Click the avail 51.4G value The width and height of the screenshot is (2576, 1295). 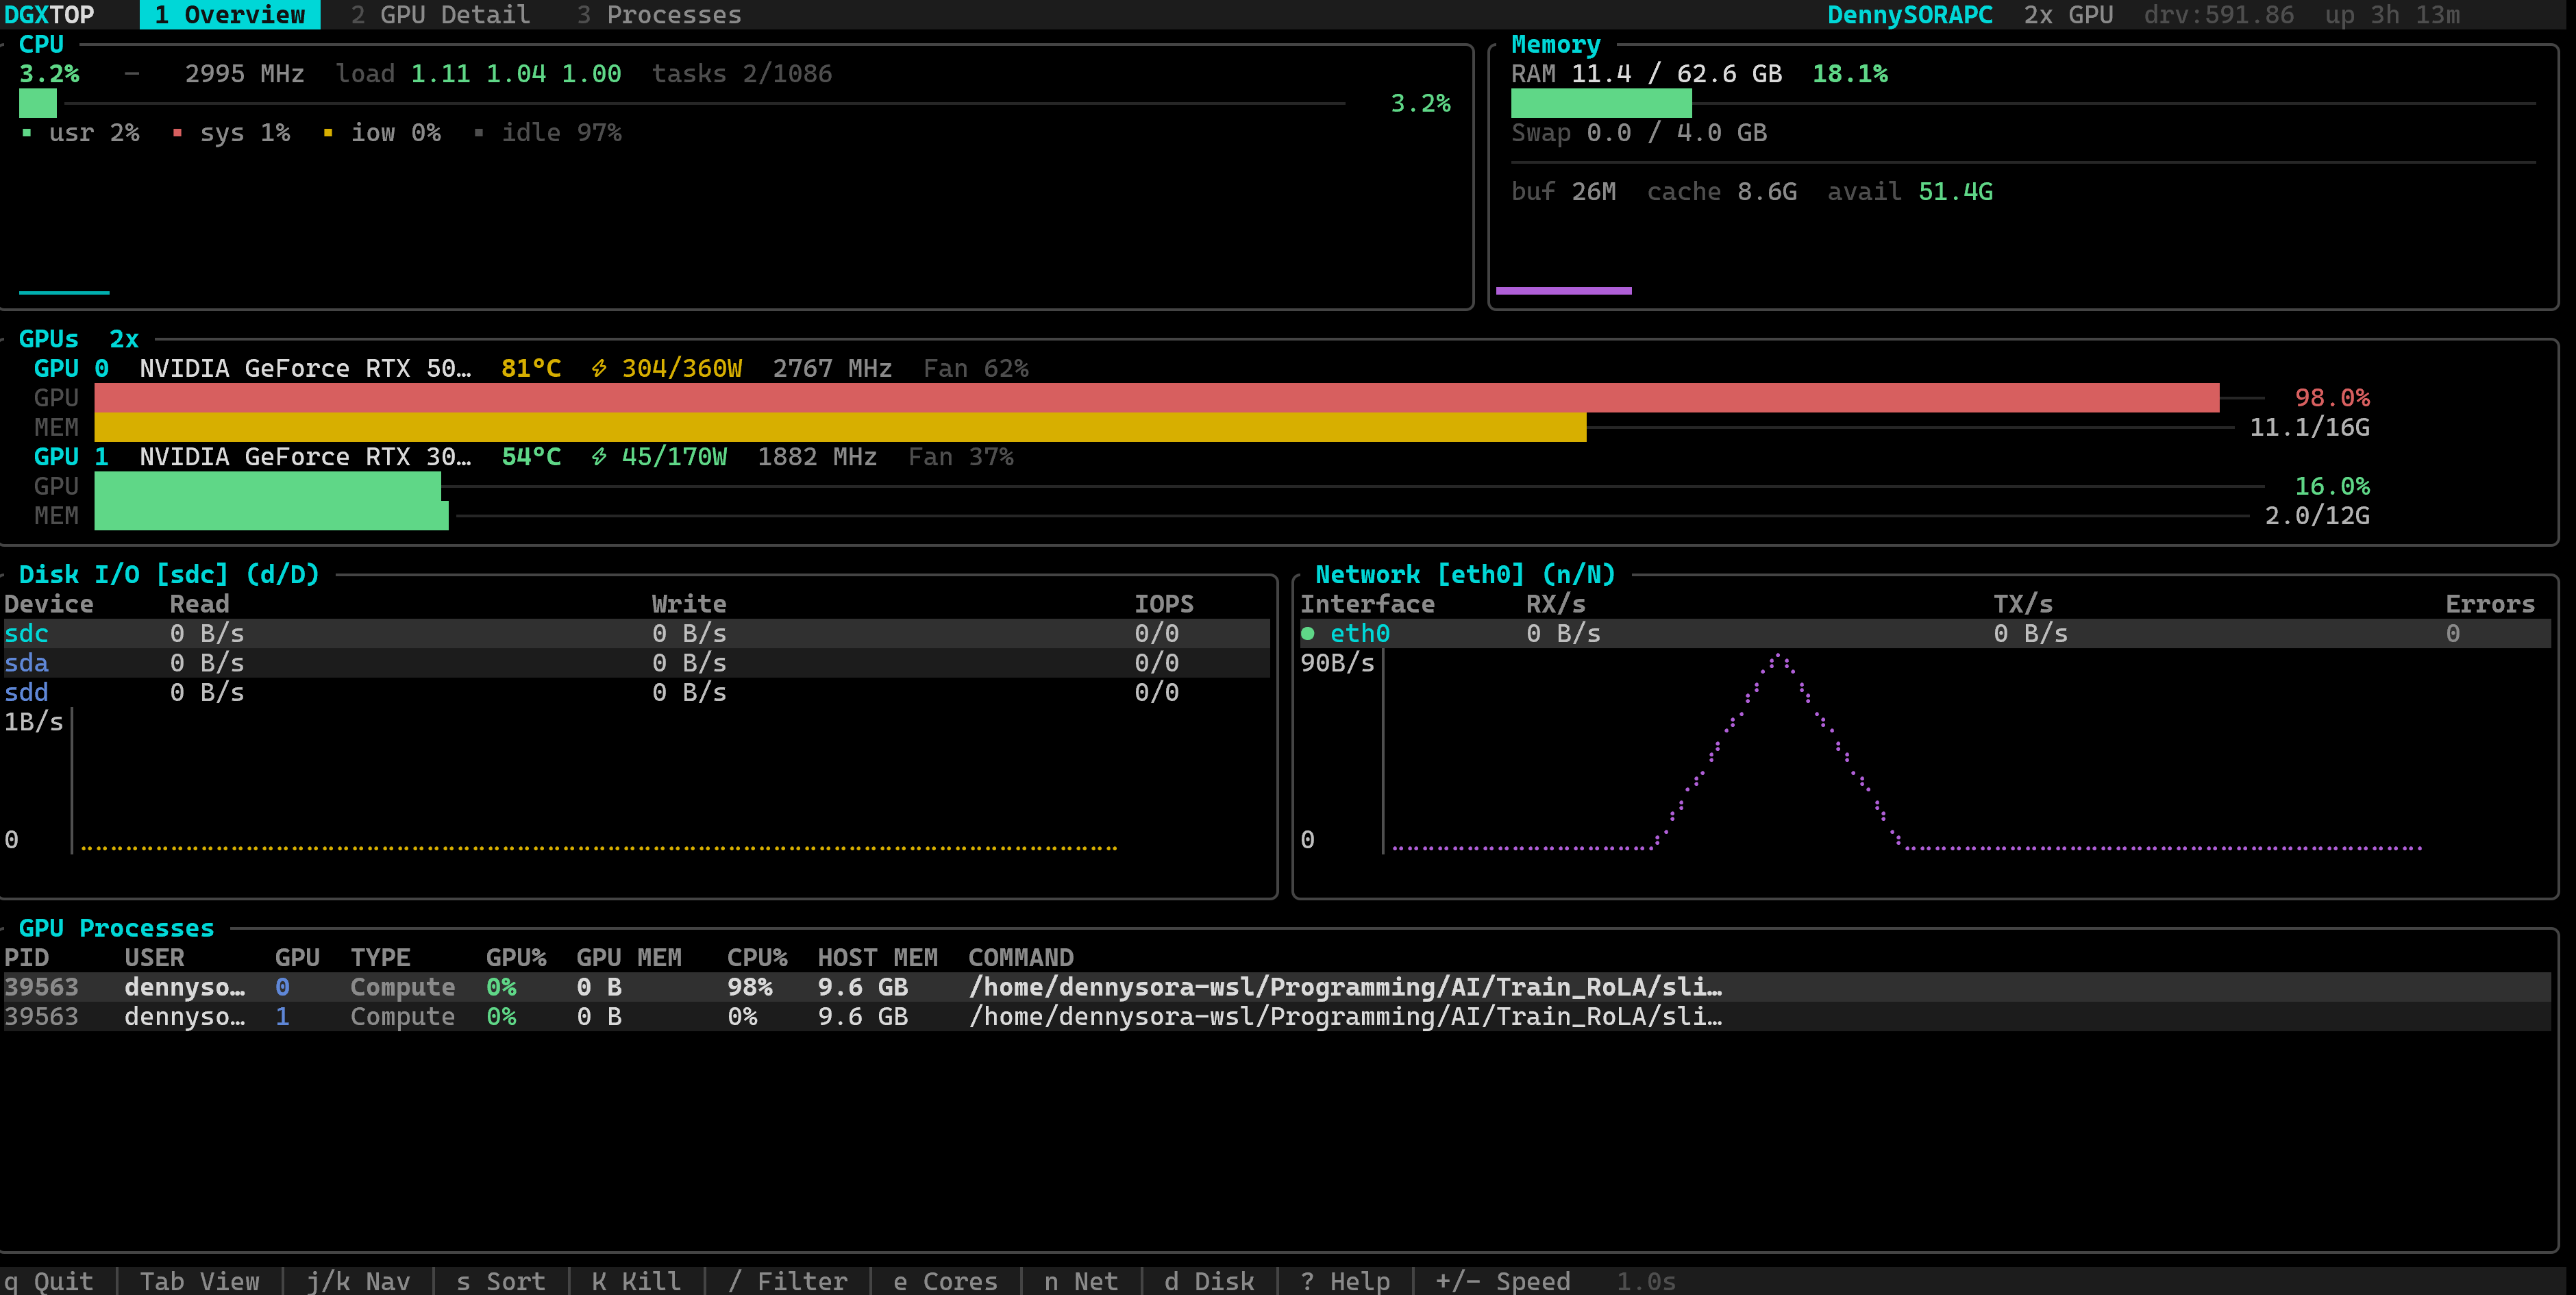[1955, 192]
